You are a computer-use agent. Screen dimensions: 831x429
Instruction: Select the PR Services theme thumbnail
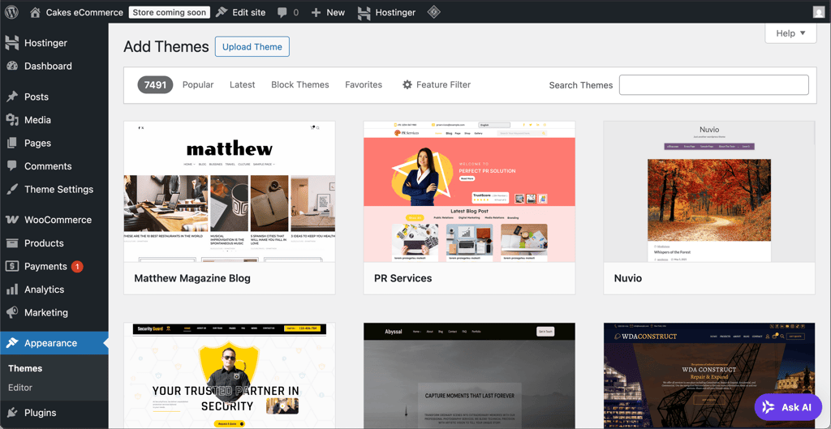469,191
